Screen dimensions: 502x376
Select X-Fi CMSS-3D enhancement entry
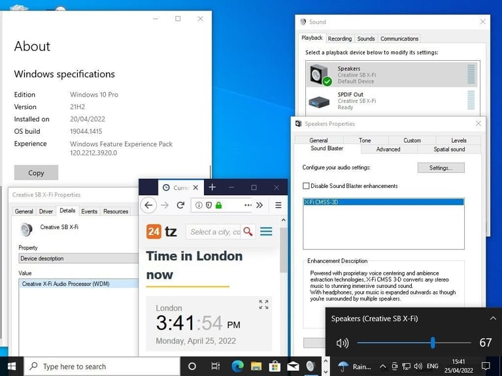(x=383, y=202)
